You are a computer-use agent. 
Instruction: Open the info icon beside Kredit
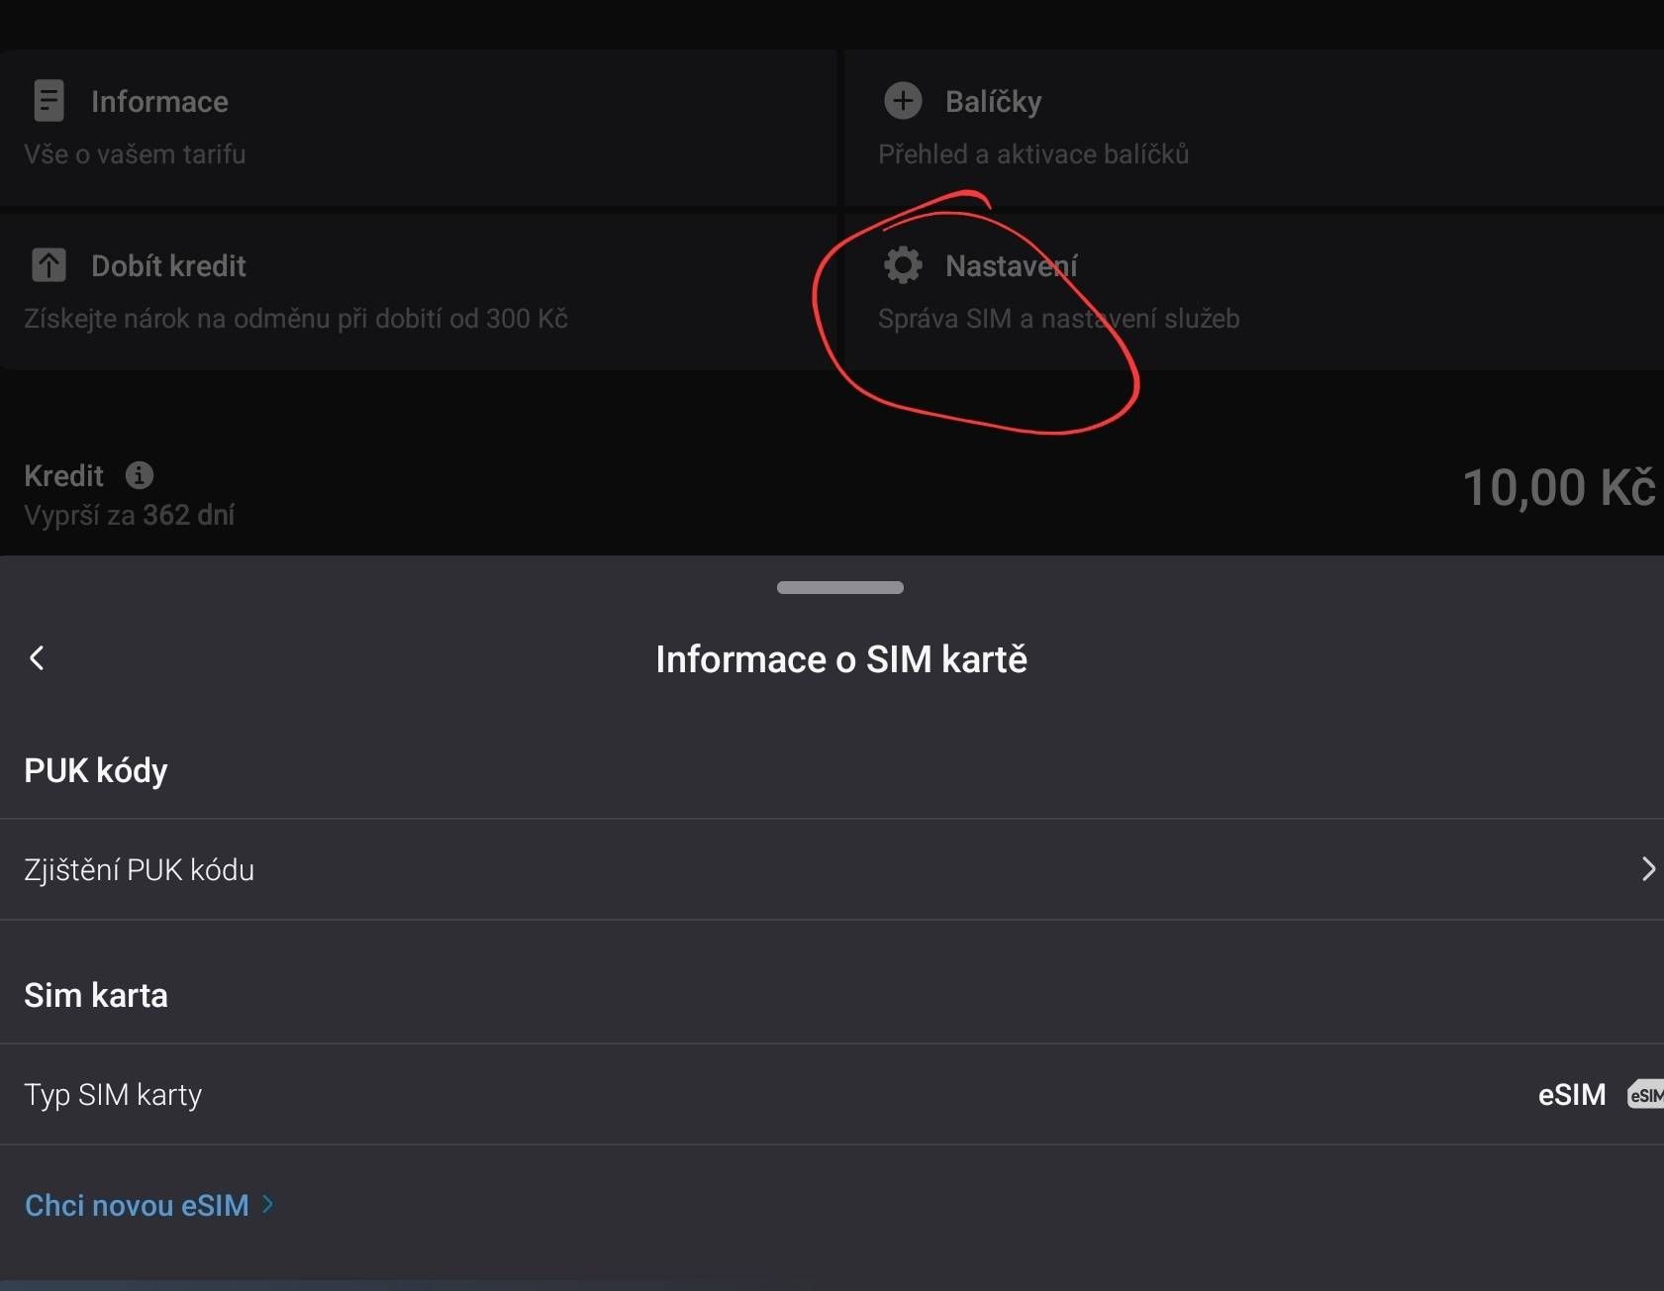tap(141, 475)
